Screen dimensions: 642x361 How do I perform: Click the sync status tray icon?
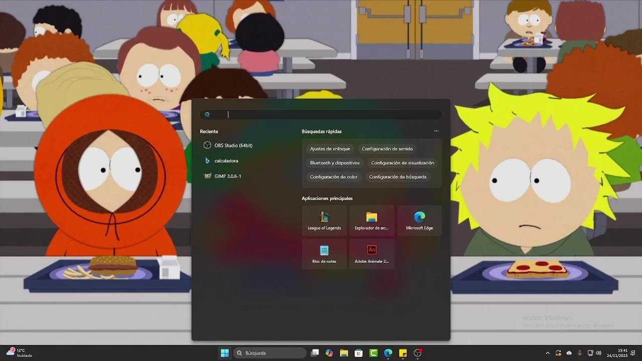tap(558, 353)
